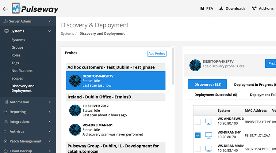Screen dimensions: 276x153
Task: Click IP address 10.20.80.70
Action: tap(227, 137)
